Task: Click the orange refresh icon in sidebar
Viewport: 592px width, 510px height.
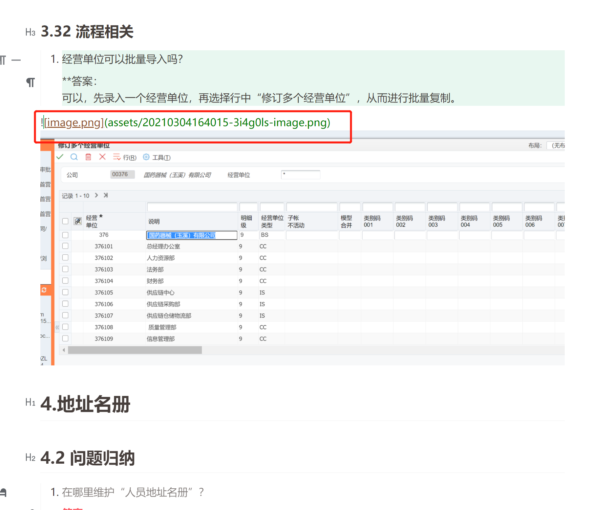Action: click(x=44, y=290)
